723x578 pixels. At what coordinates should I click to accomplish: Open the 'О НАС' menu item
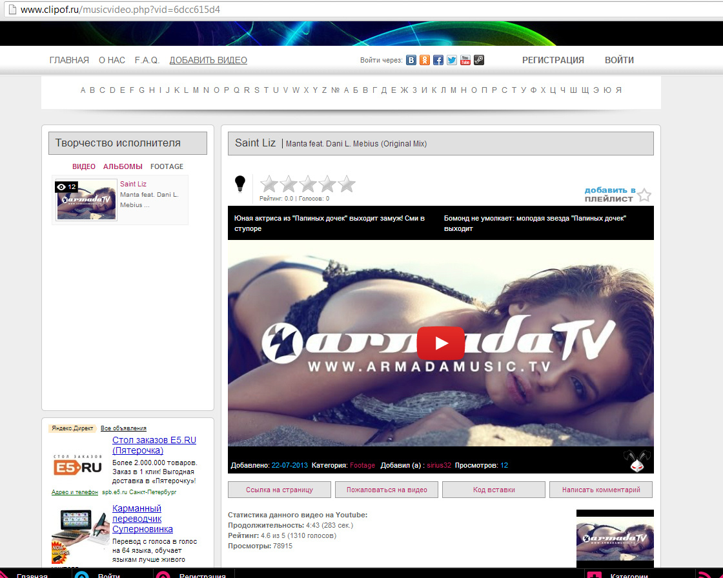tap(112, 60)
